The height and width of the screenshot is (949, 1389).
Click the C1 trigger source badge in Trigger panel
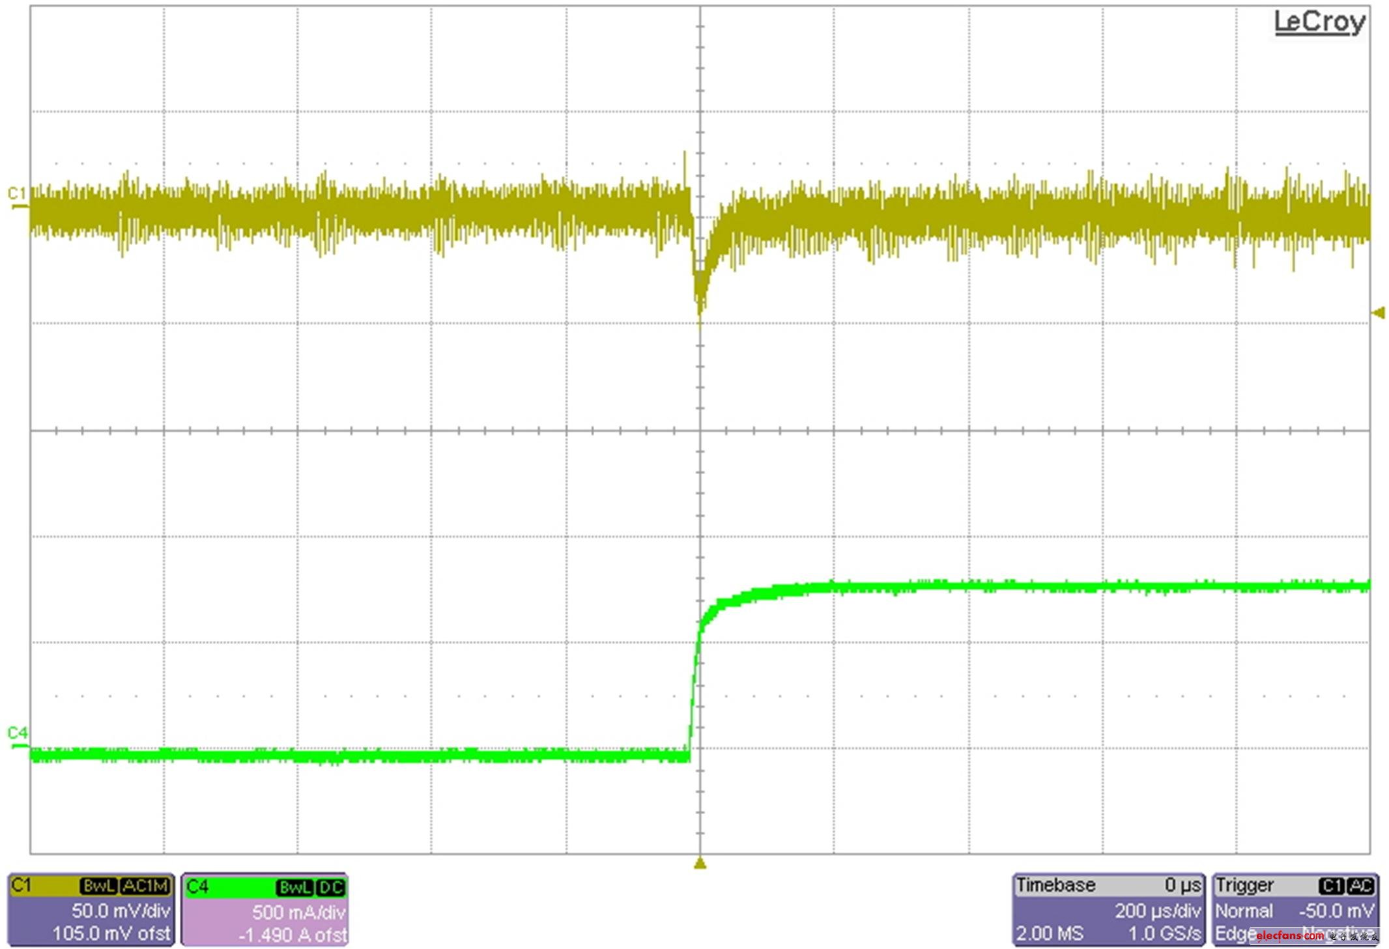click(x=1332, y=885)
